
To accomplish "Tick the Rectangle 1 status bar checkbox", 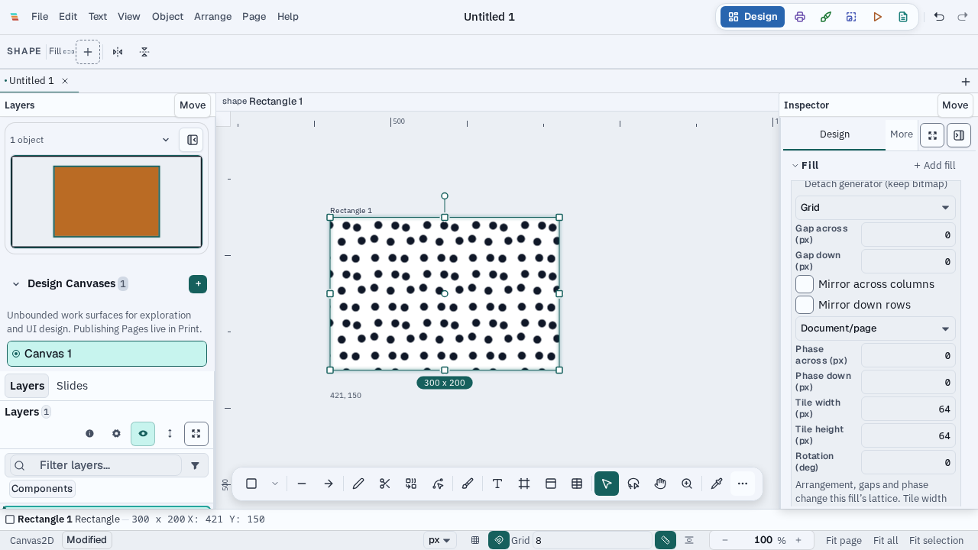I will coord(10,519).
